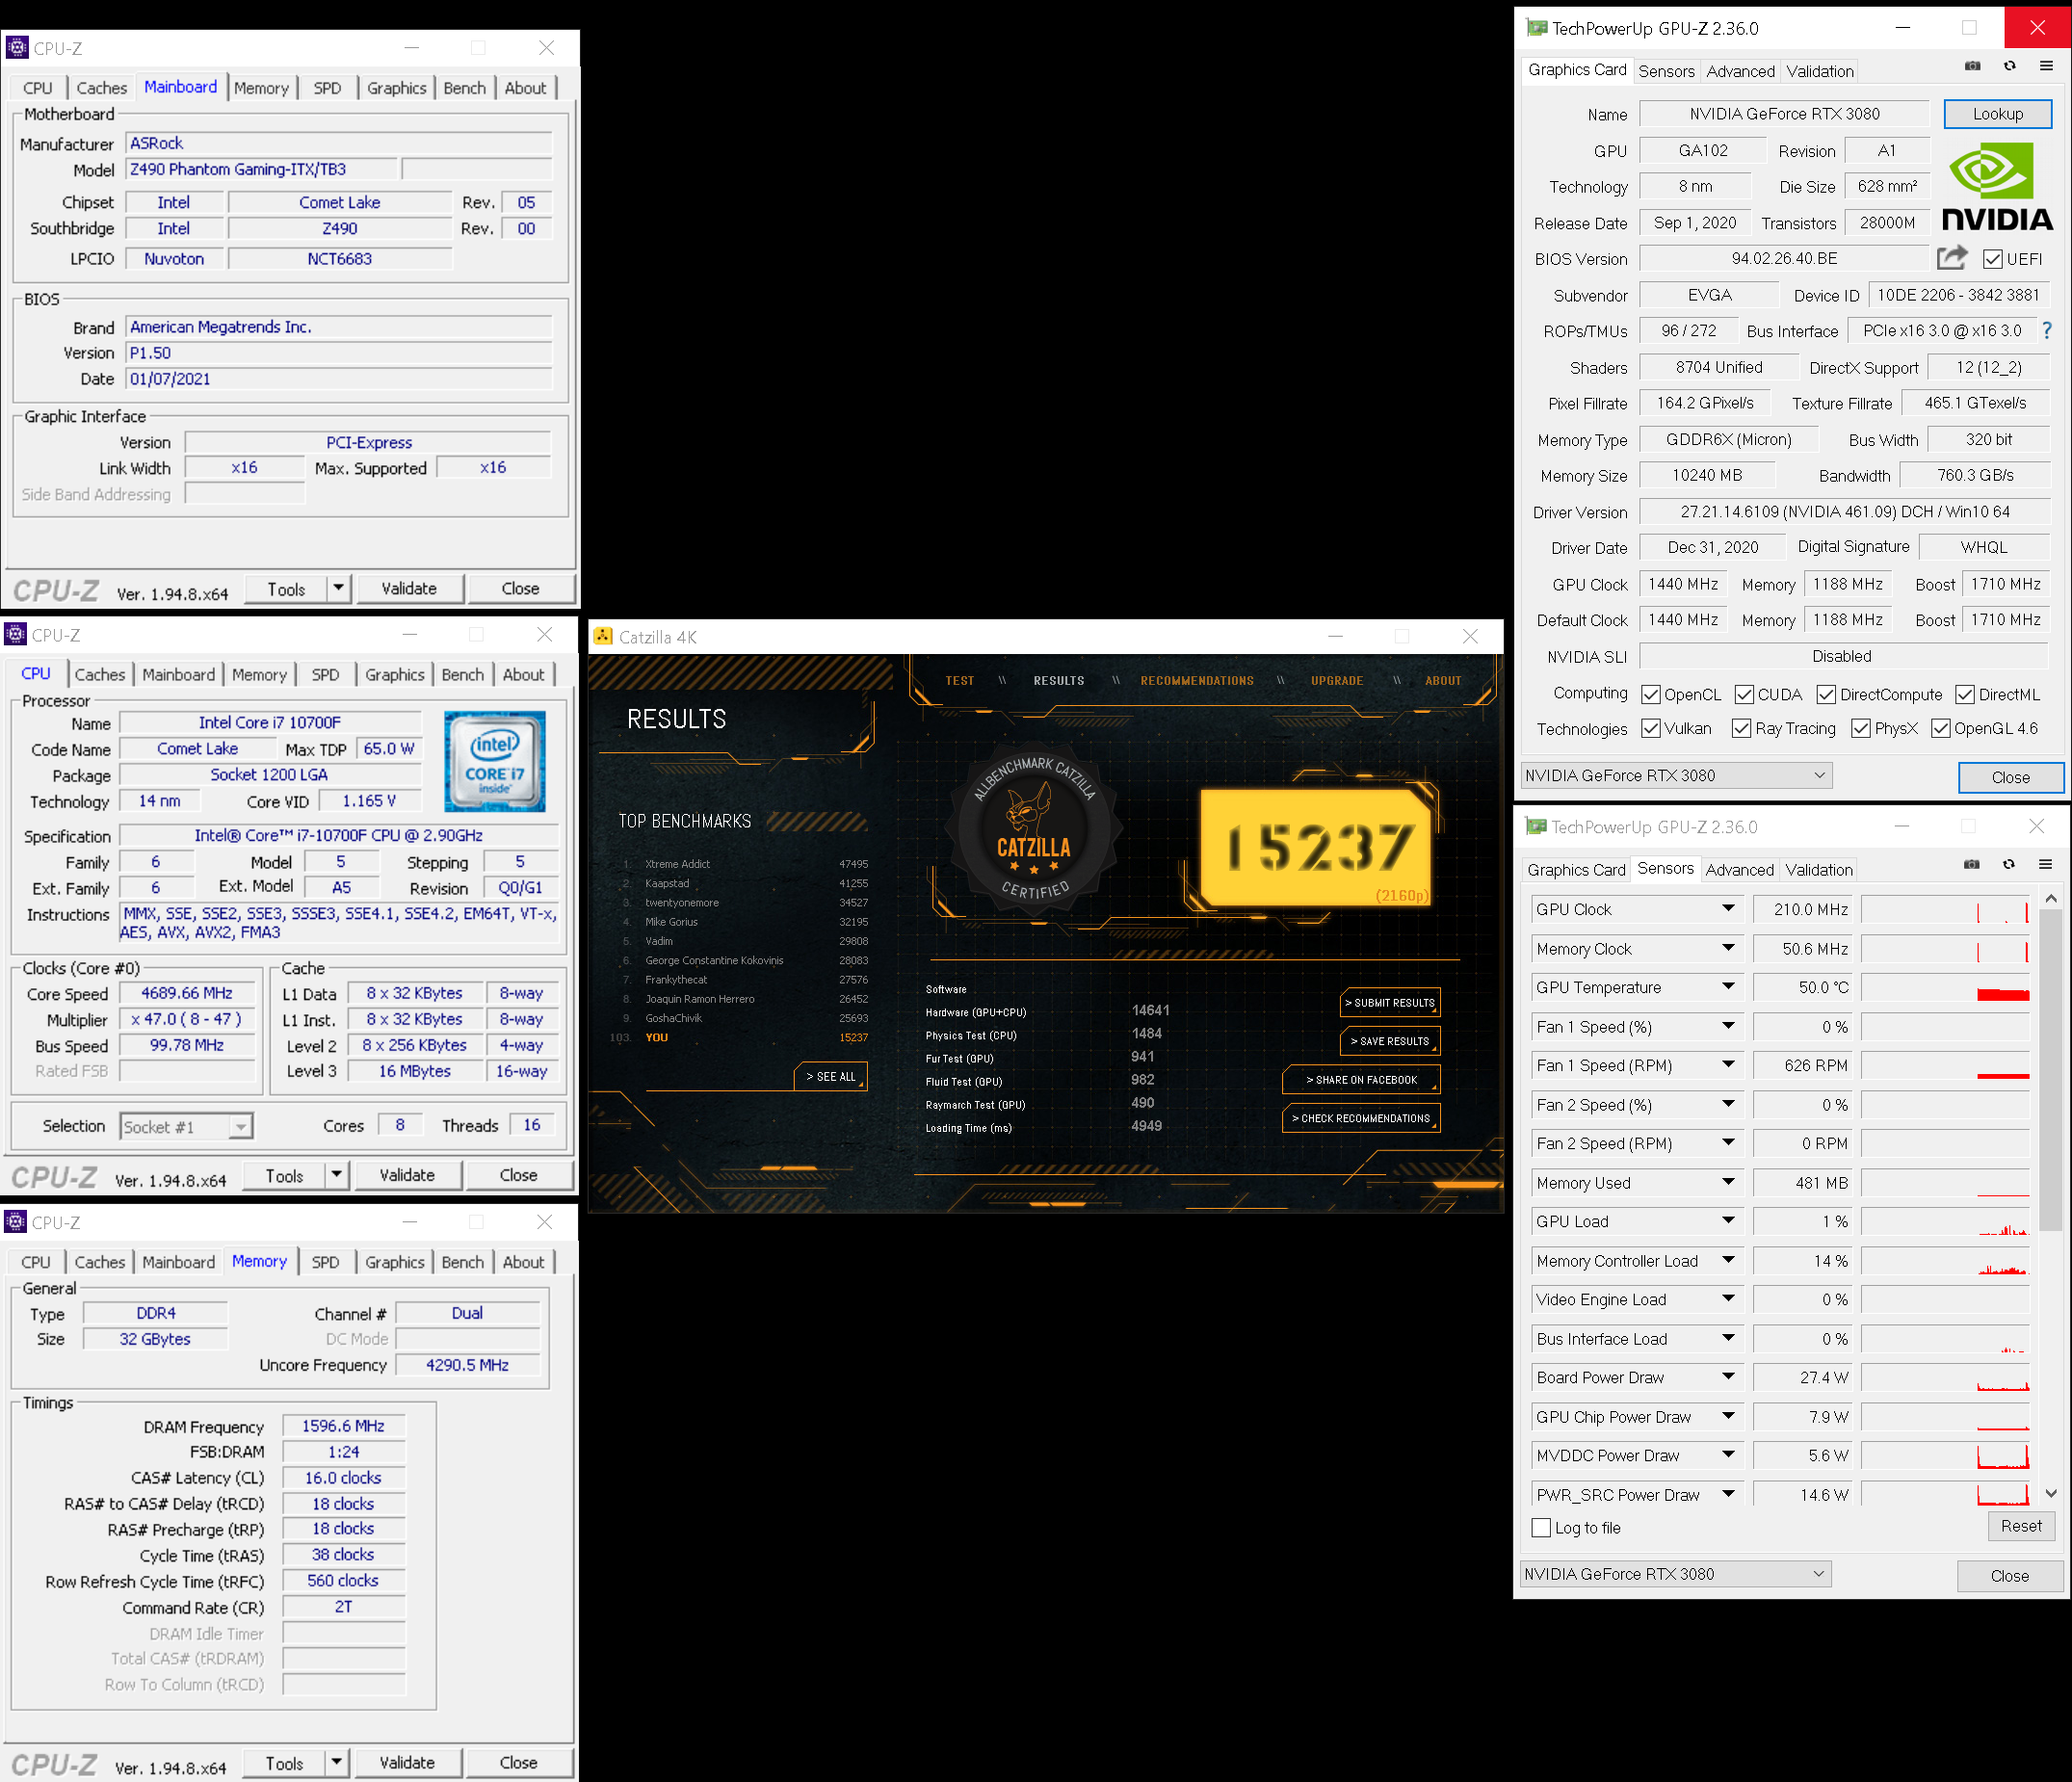The image size is (2072, 1782).
Task: Click Share on Facebook in Catzilla
Action: click(1361, 1080)
